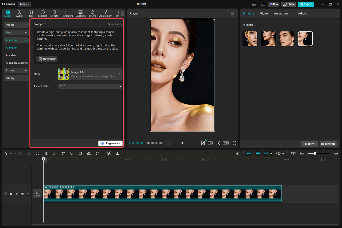Image resolution: width=342 pixels, height=228 pixels.
Task: Click the split clip icon in timeline toolbar
Action: 37,153
